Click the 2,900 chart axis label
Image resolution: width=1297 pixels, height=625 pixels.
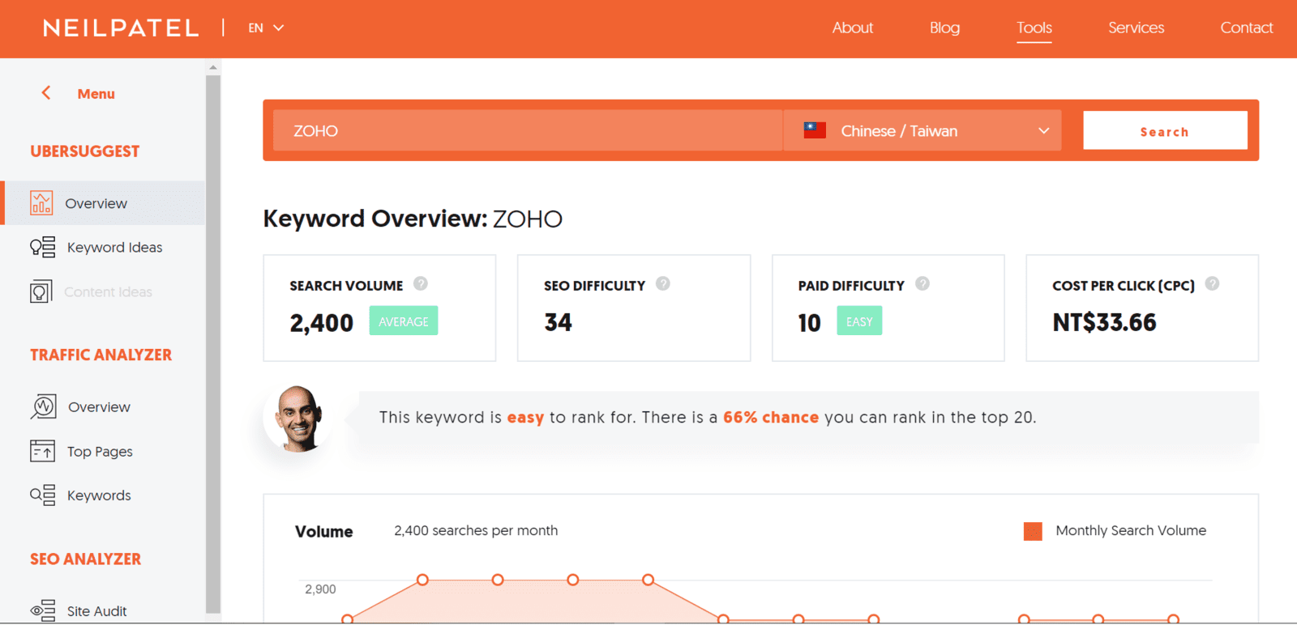coord(320,589)
